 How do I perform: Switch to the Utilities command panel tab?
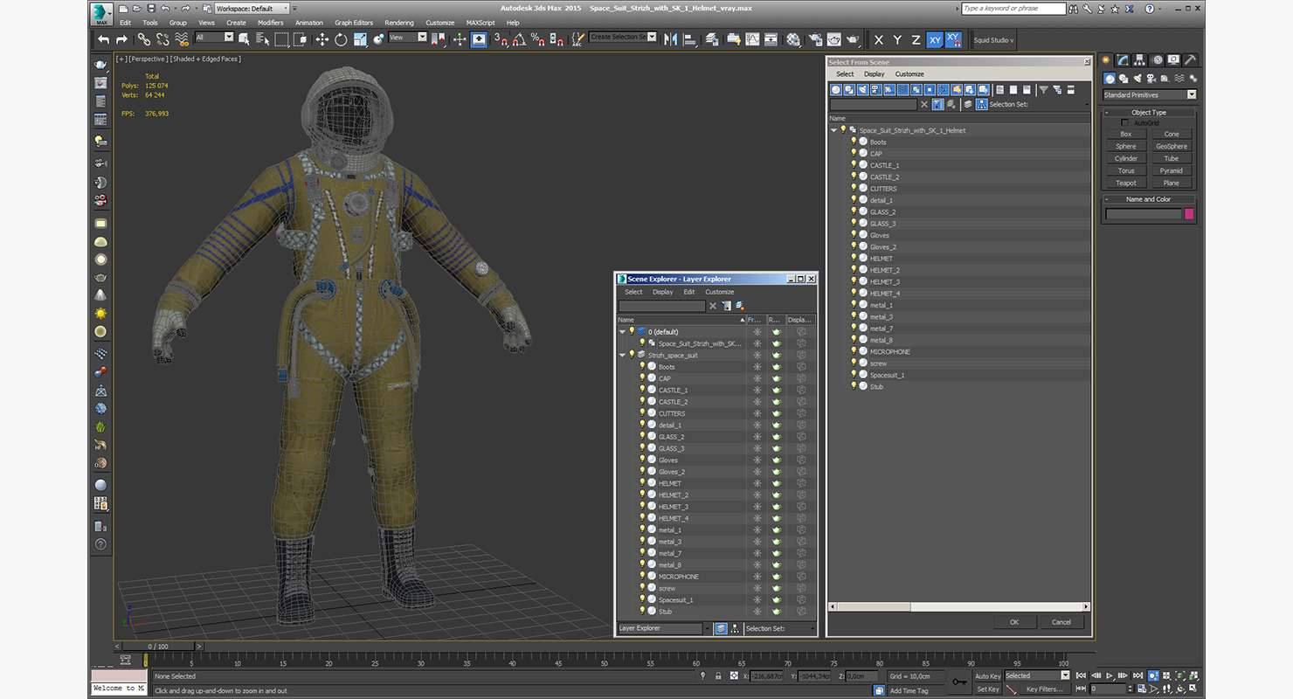(1190, 60)
